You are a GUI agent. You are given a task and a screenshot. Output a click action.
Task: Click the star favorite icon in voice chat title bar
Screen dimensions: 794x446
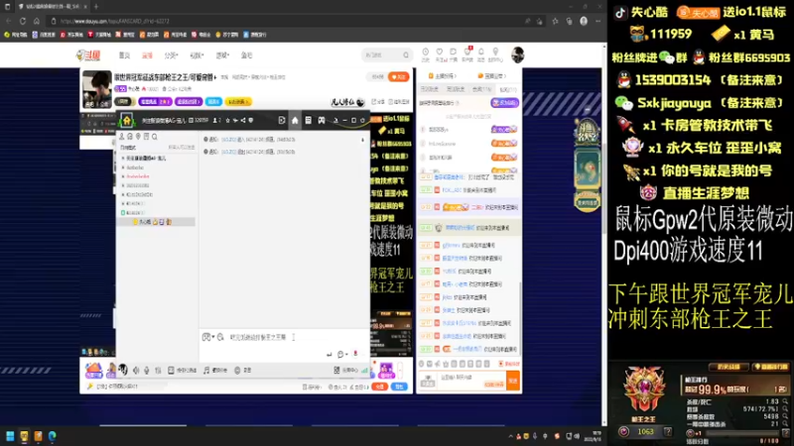[228, 120]
